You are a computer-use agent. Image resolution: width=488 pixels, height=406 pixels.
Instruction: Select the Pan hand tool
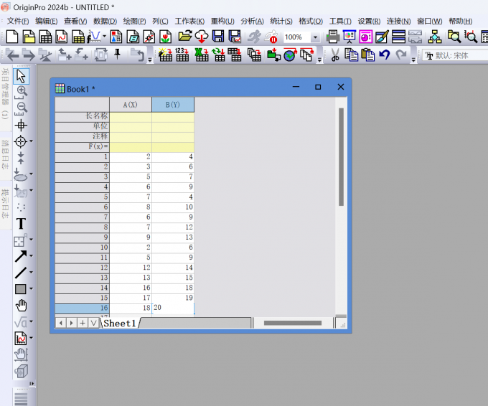pos(21,305)
